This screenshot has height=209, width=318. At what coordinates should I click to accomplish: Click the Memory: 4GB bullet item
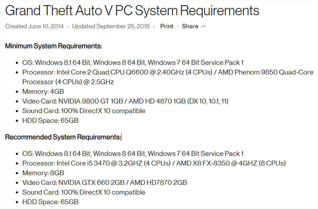[x=43, y=92]
